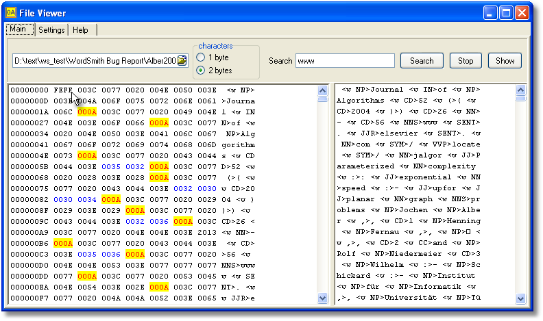Click the file path input field

(x=95, y=61)
